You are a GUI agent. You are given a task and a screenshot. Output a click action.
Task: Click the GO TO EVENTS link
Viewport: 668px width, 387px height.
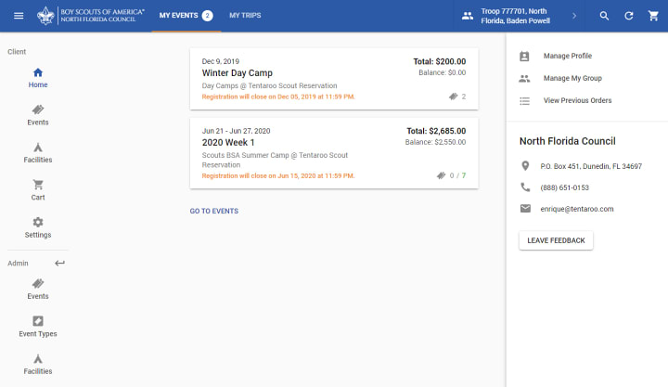[x=214, y=211]
